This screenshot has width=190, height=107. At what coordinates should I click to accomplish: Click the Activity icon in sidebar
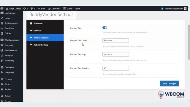click(x=2, y=96)
